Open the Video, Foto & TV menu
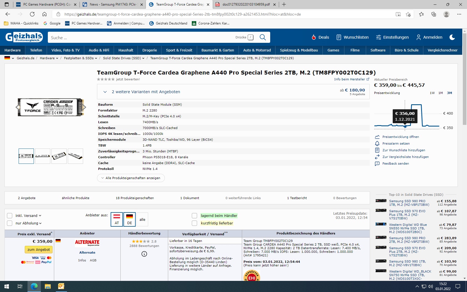The image size is (467, 292). 65,50
